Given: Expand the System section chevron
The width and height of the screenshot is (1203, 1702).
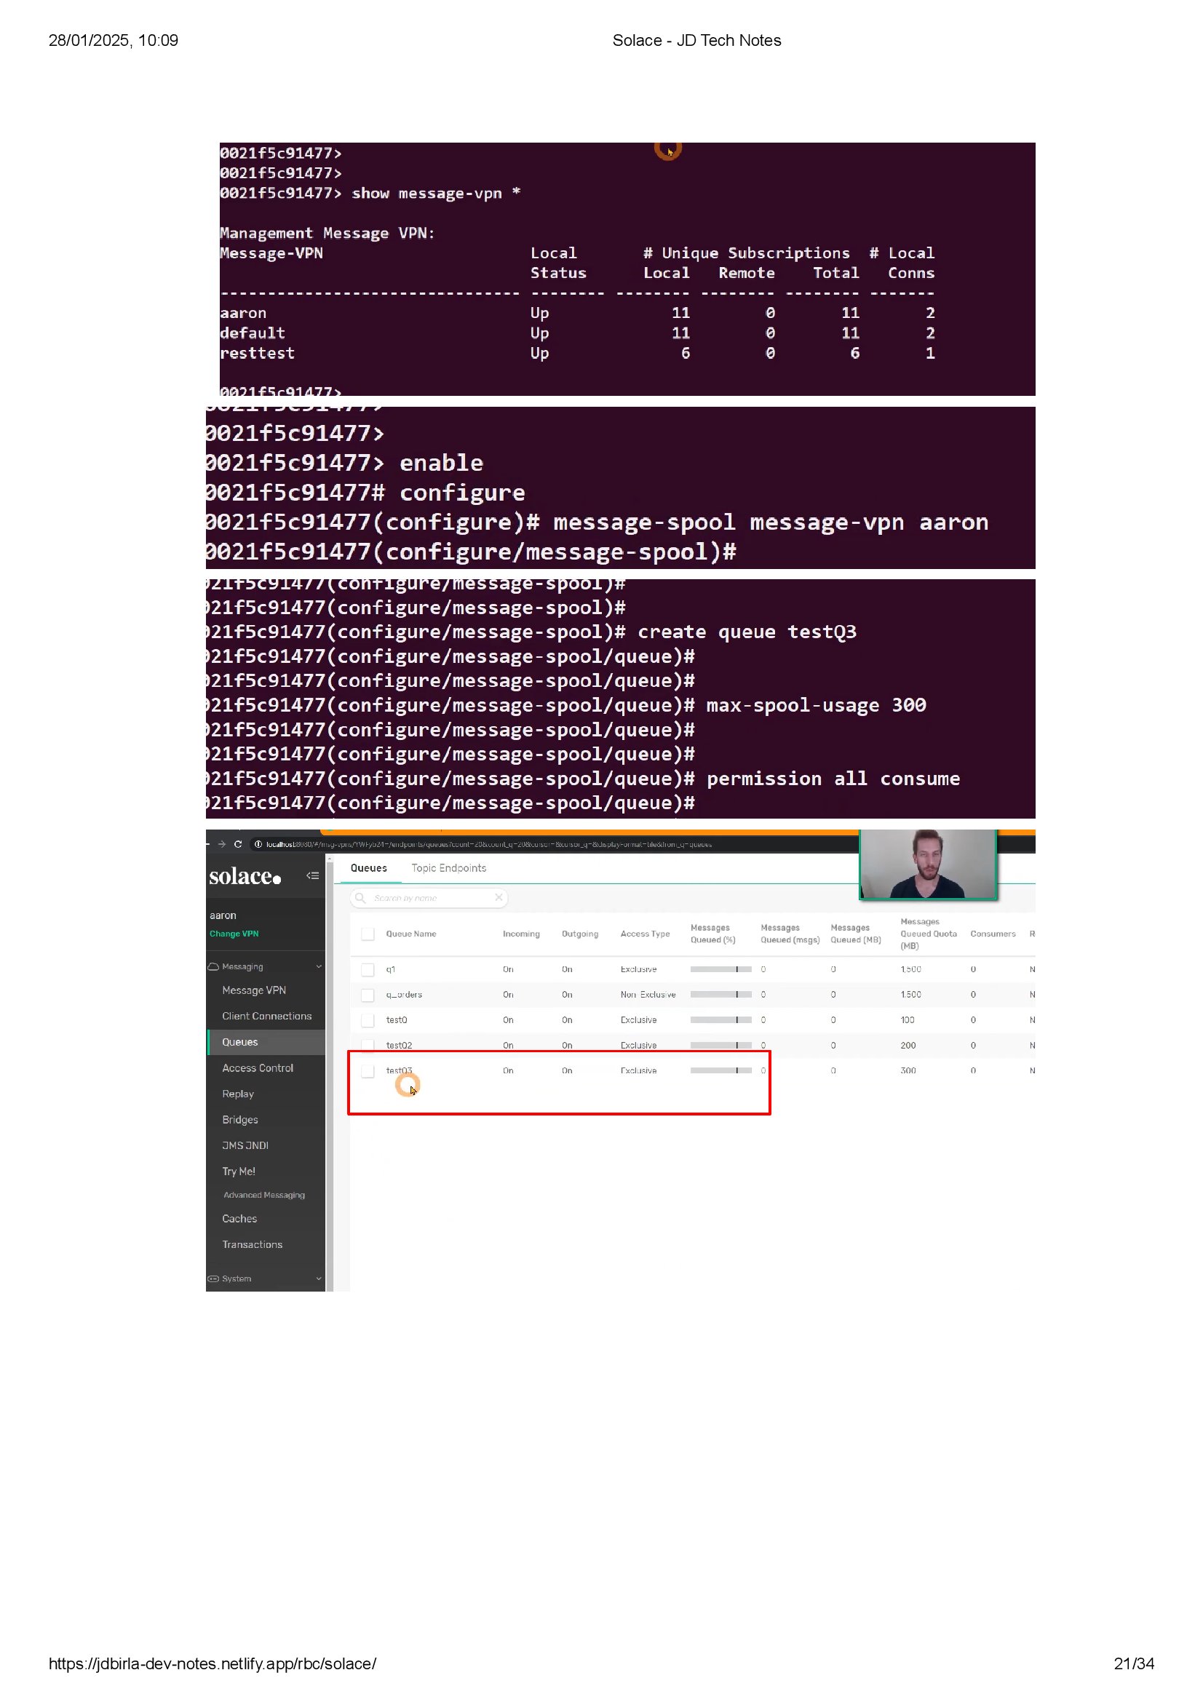Looking at the screenshot, I should (319, 1279).
